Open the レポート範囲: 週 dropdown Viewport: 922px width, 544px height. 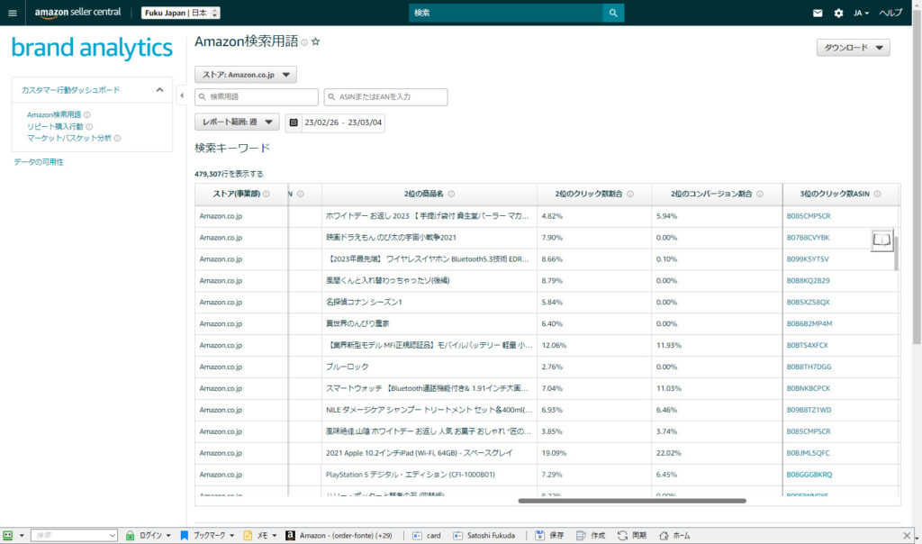coord(237,122)
